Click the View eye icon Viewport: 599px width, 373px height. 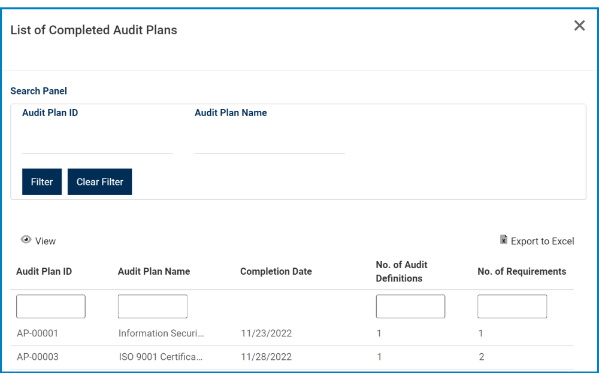(x=26, y=238)
